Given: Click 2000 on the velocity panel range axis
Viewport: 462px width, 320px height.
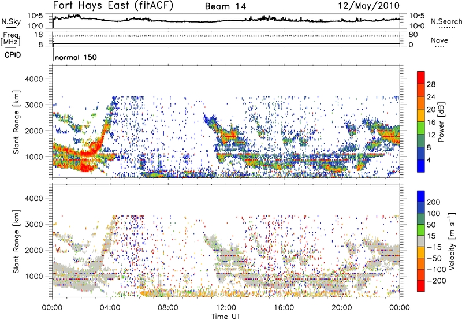Looking at the screenshot, I should (x=34, y=250).
